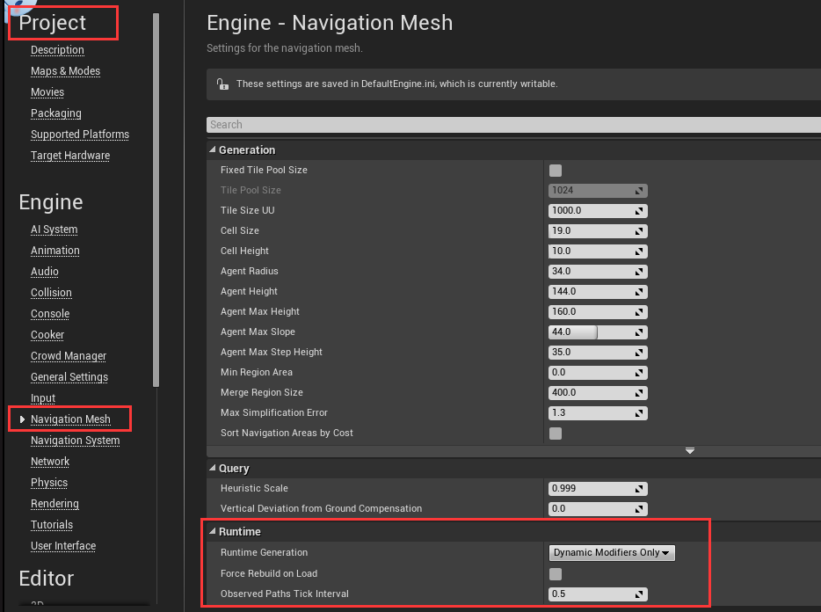The width and height of the screenshot is (821, 612).
Task: Select General Settings category
Action: (69, 376)
